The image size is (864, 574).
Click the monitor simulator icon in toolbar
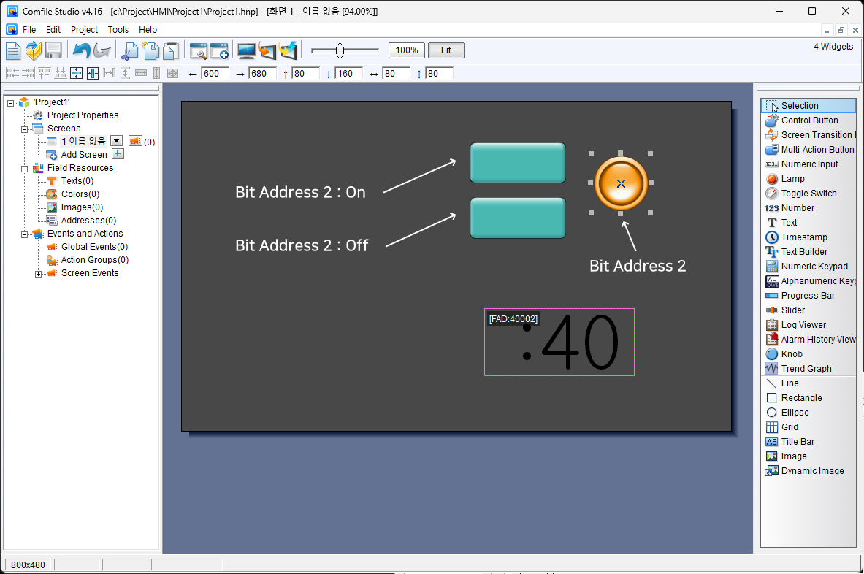point(246,50)
